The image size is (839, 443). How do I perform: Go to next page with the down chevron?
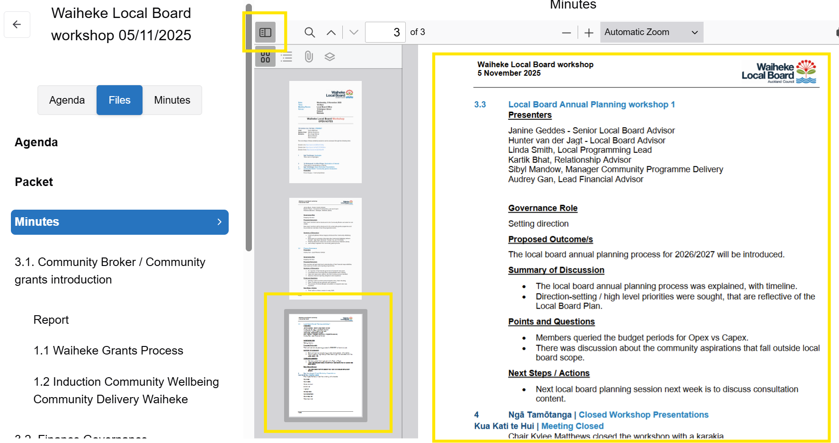click(353, 32)
